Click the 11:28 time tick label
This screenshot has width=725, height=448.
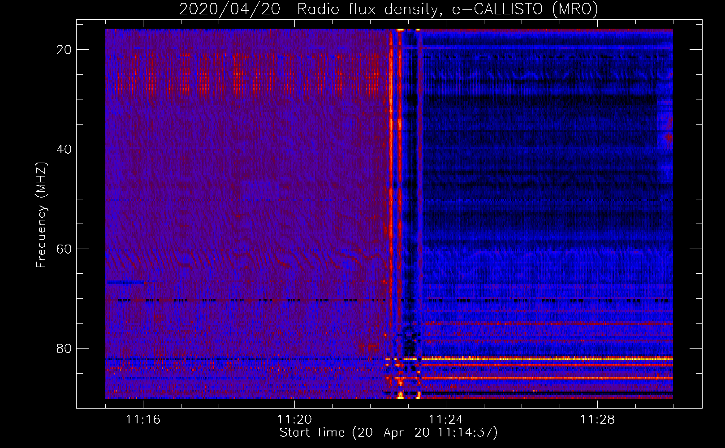point(597,419)
